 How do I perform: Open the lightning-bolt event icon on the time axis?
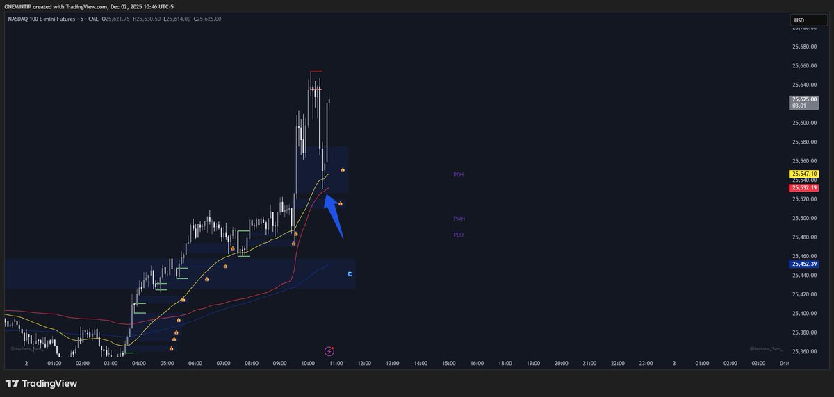click(x=329, y=352)
